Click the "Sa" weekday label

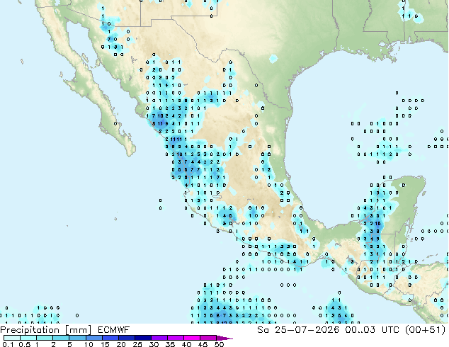[x=263, y=330]
